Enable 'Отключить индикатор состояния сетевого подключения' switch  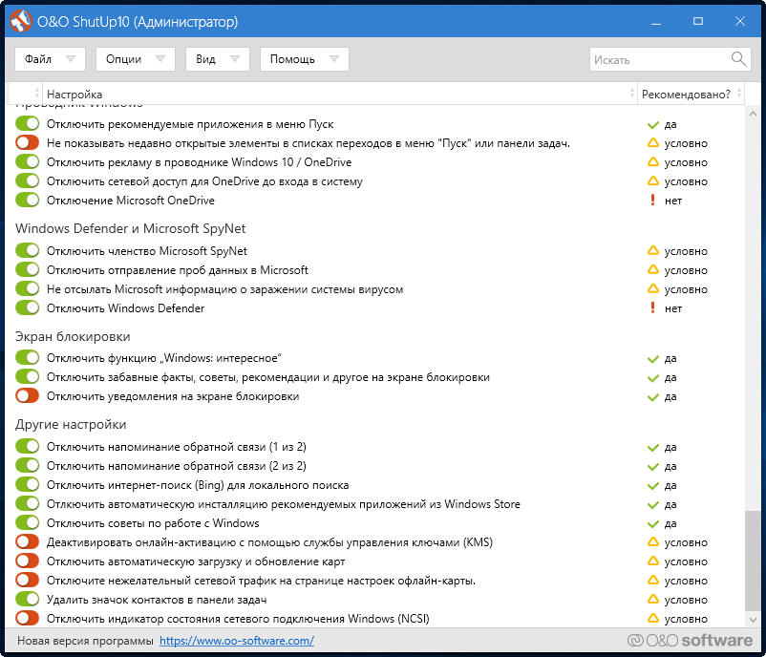pyautogui.click(x=27, y=618)
